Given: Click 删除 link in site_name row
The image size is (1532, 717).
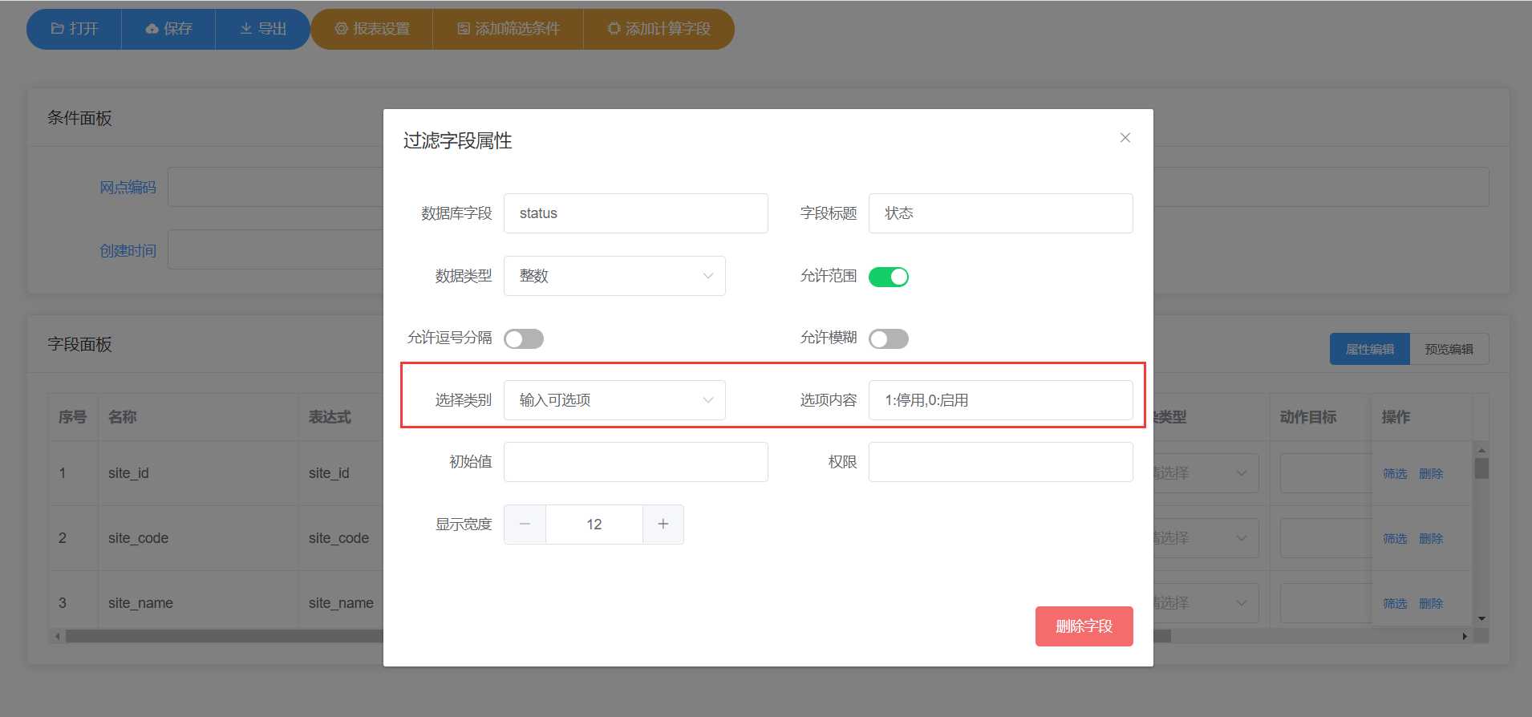Looking at the screenshot, I should click(x=1431, y=604).
